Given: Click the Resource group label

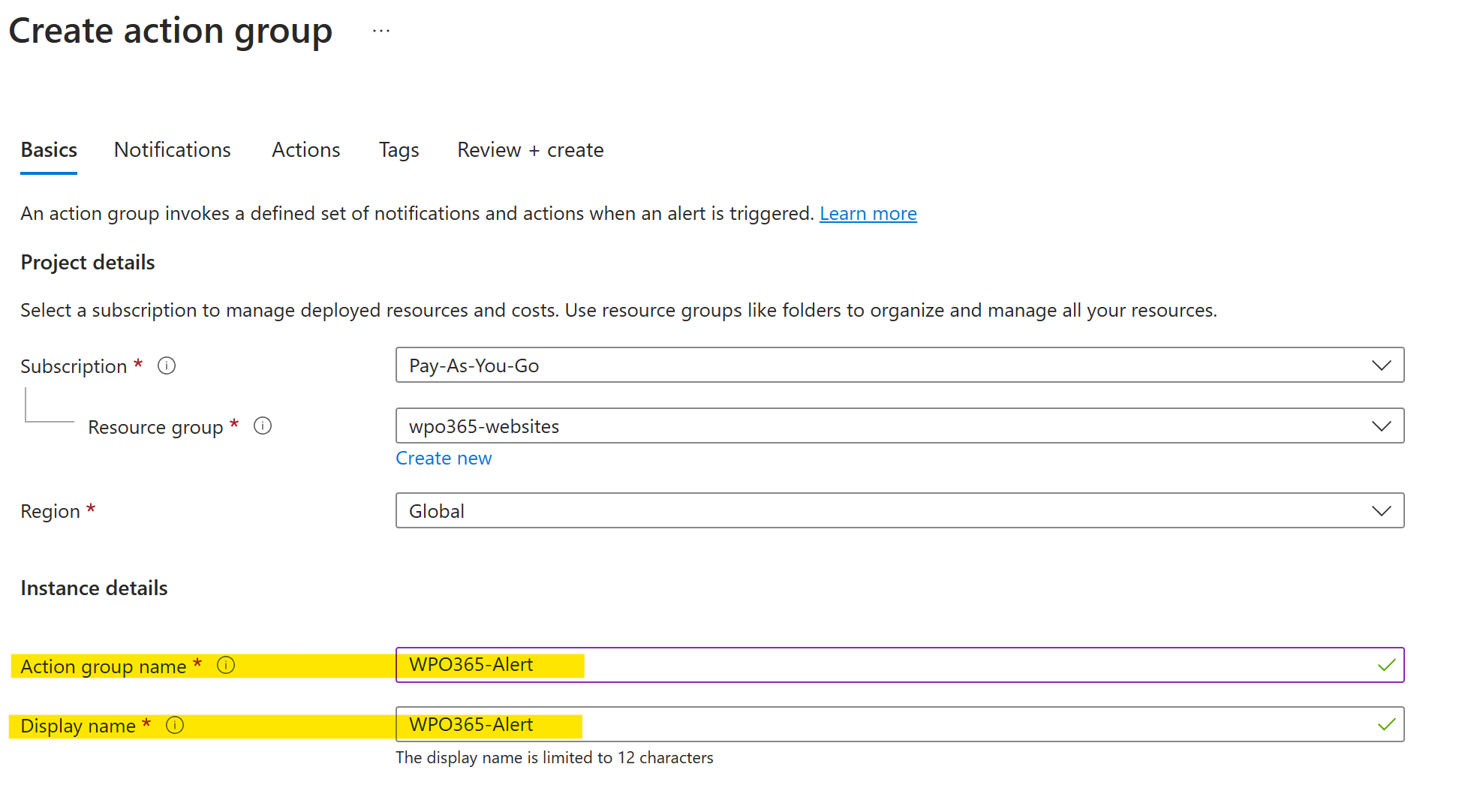Looking at the screenshot, I should [x=155, y=427].
